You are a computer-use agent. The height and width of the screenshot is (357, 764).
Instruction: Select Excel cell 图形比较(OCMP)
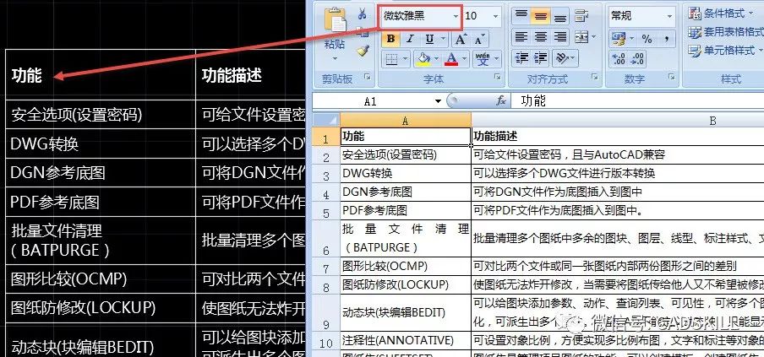(406, 266)
